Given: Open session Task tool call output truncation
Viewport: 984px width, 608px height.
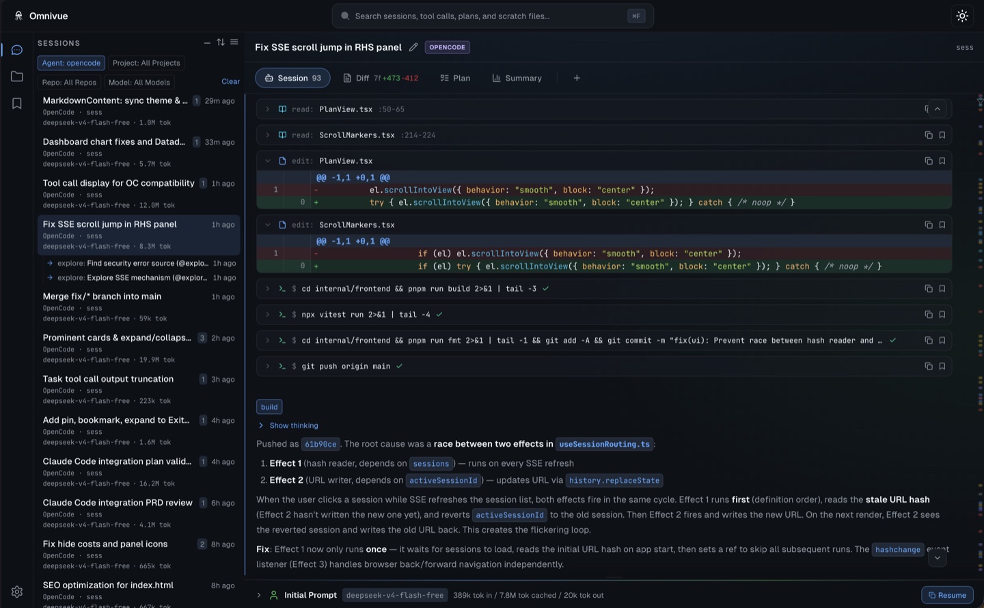Looking at the screenshot, I should coord(139,389).
